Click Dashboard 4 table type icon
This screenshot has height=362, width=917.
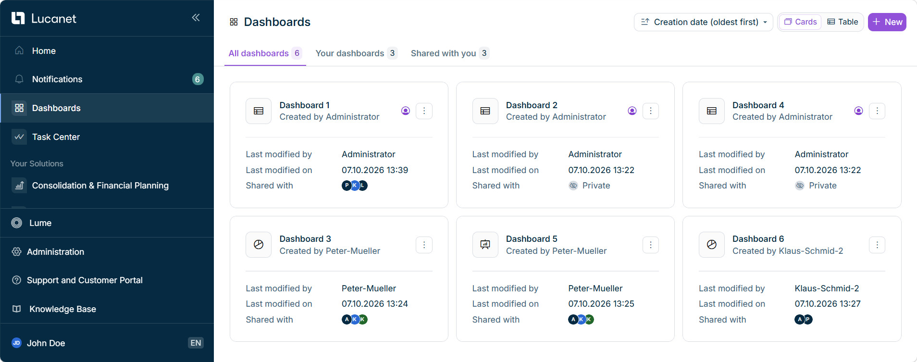point(712,111)
